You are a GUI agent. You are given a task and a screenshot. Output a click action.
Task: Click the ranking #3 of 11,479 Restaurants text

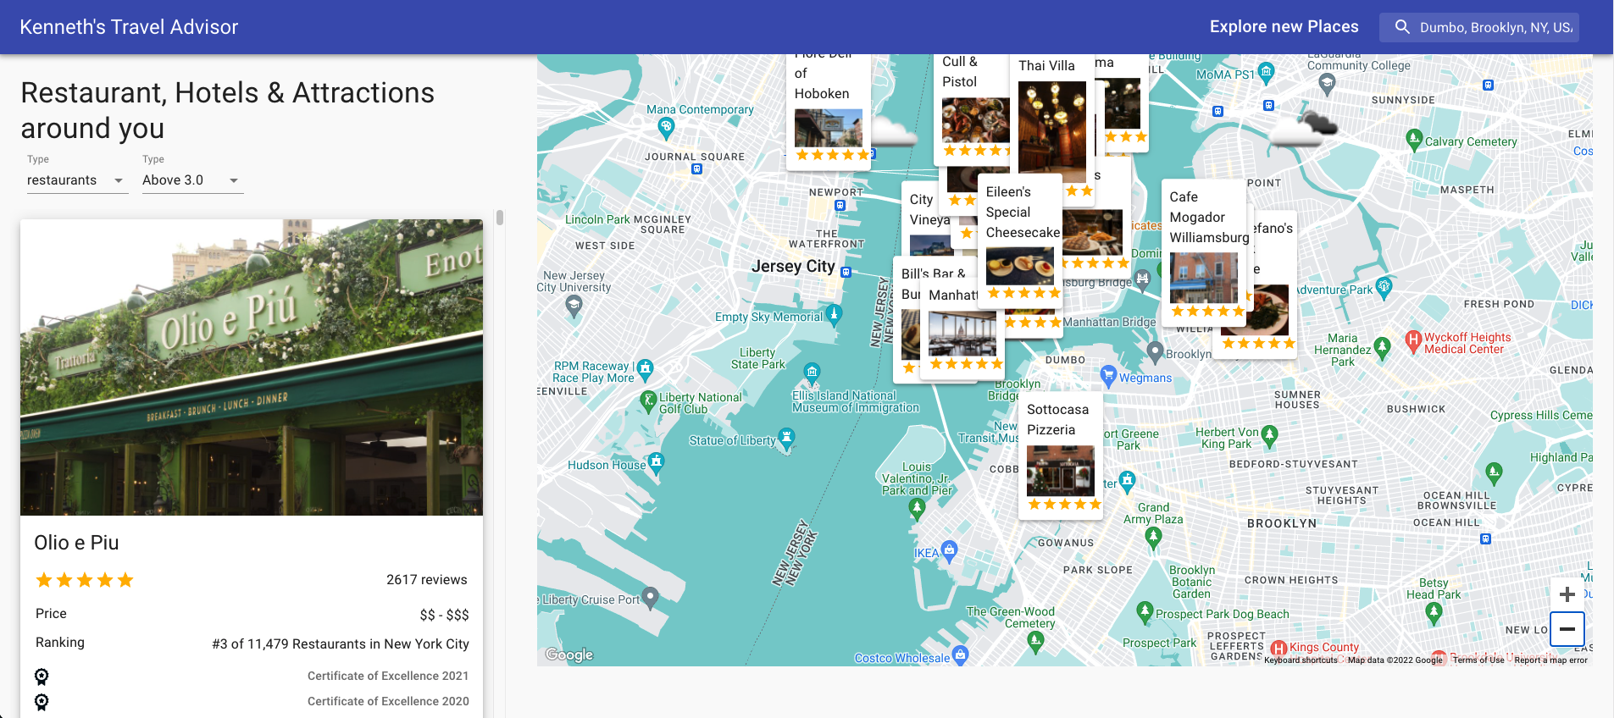point(341,644)
